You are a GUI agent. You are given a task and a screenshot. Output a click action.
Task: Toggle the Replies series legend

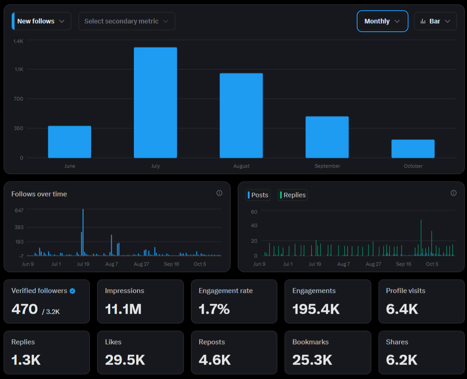pyautogui.click(x=292, y=195)
